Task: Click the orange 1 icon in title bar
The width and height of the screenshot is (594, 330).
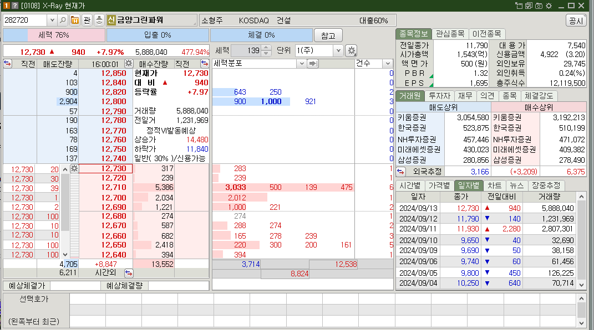Action: (6, 6)
